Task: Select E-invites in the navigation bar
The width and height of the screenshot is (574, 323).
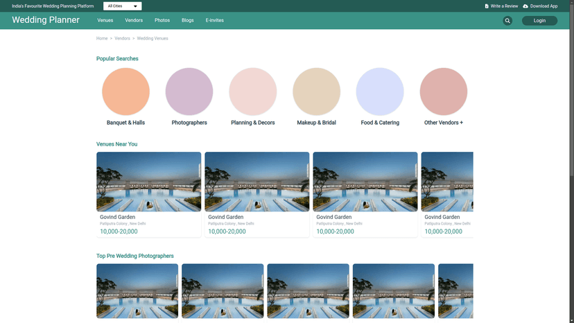Action: pyautogui.click(x=214, y=21)
